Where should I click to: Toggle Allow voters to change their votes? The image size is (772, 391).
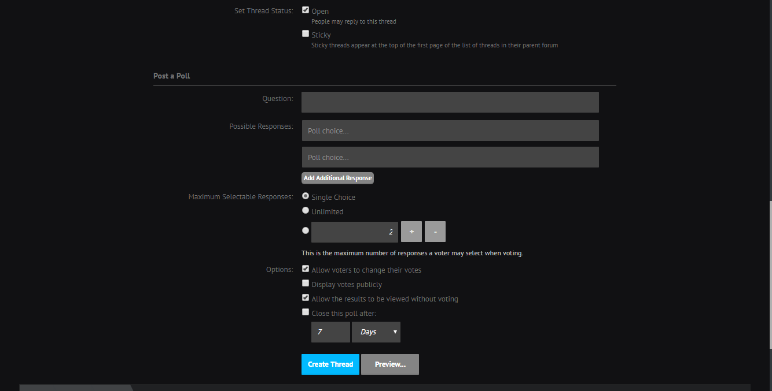[x=306, y=269]
